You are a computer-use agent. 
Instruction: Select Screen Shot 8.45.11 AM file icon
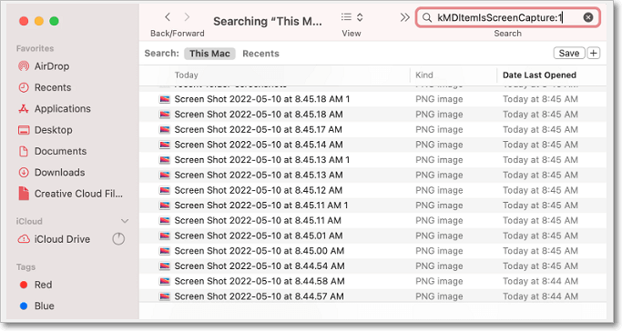pos(165,221)
